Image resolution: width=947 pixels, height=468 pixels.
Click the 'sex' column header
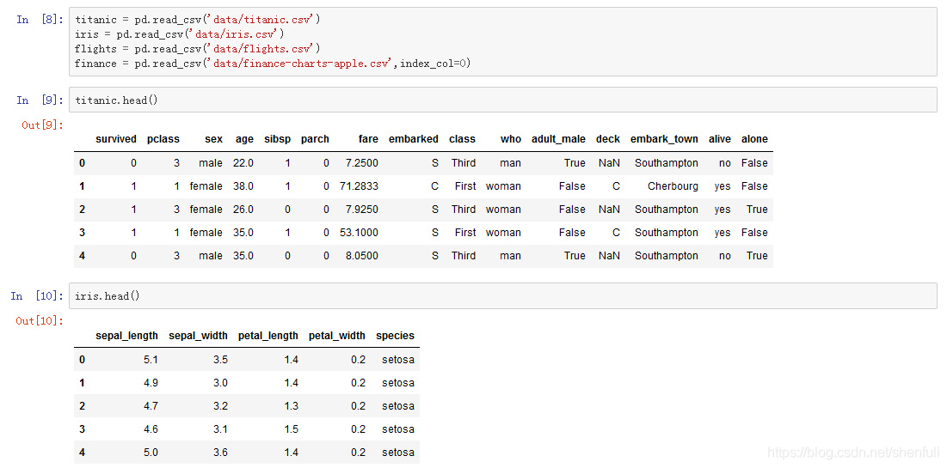click(x=213, y=139)
